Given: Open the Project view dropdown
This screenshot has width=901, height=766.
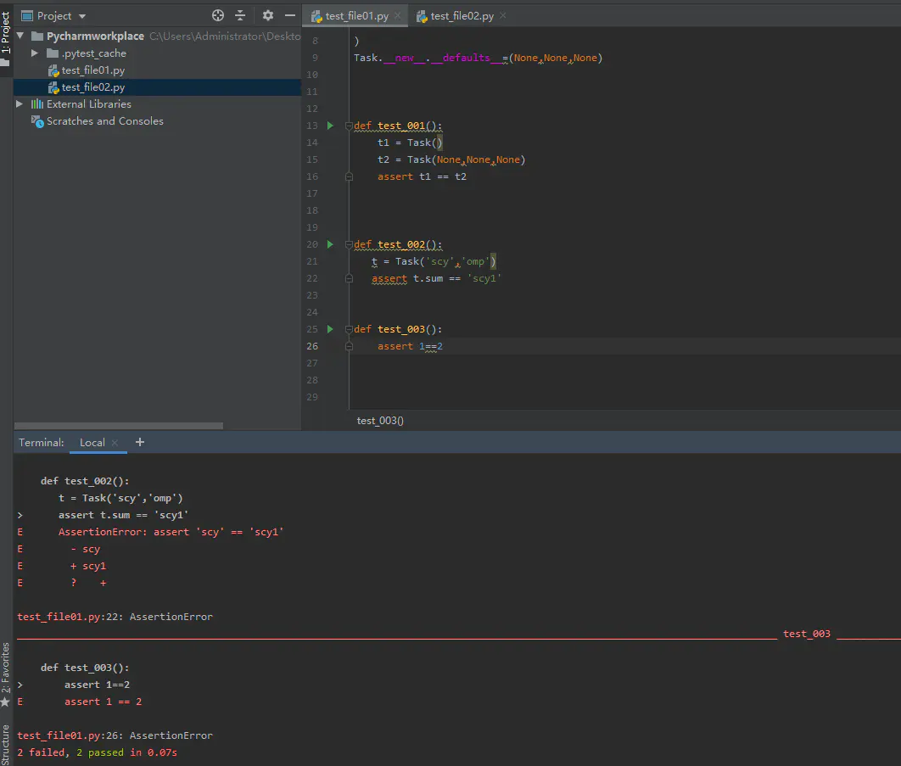Looking at the screenshot, I should click(x=82, y=16).
